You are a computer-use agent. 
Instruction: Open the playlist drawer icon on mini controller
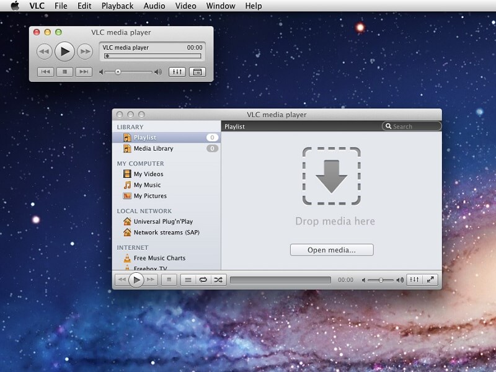pyautogui.click(x=198, y=72)
